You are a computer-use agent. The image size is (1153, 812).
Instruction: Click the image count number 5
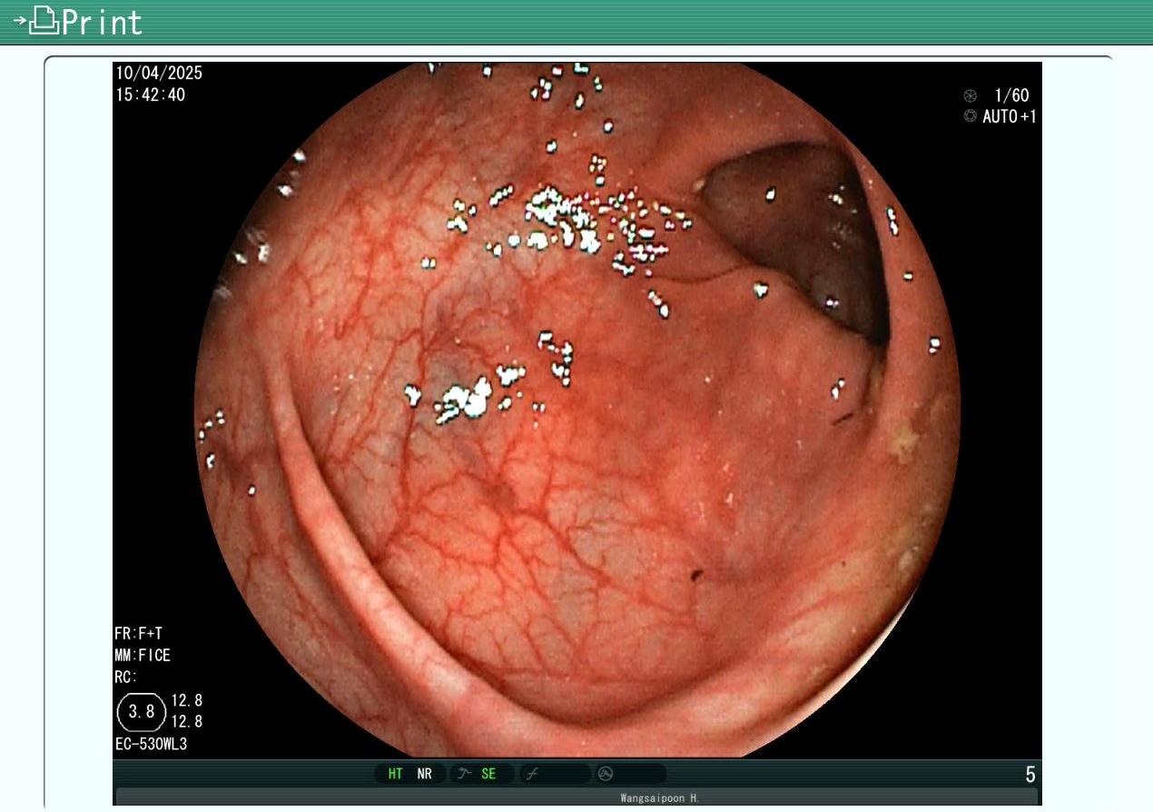click(1030, 775)
